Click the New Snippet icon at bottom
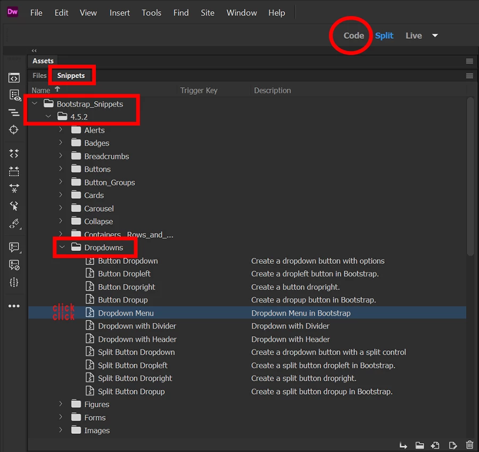479x452 pixels. click(435, 446)
